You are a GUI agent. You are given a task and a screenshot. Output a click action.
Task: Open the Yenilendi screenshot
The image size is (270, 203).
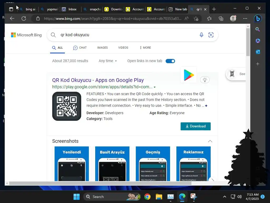click(72, 164)
